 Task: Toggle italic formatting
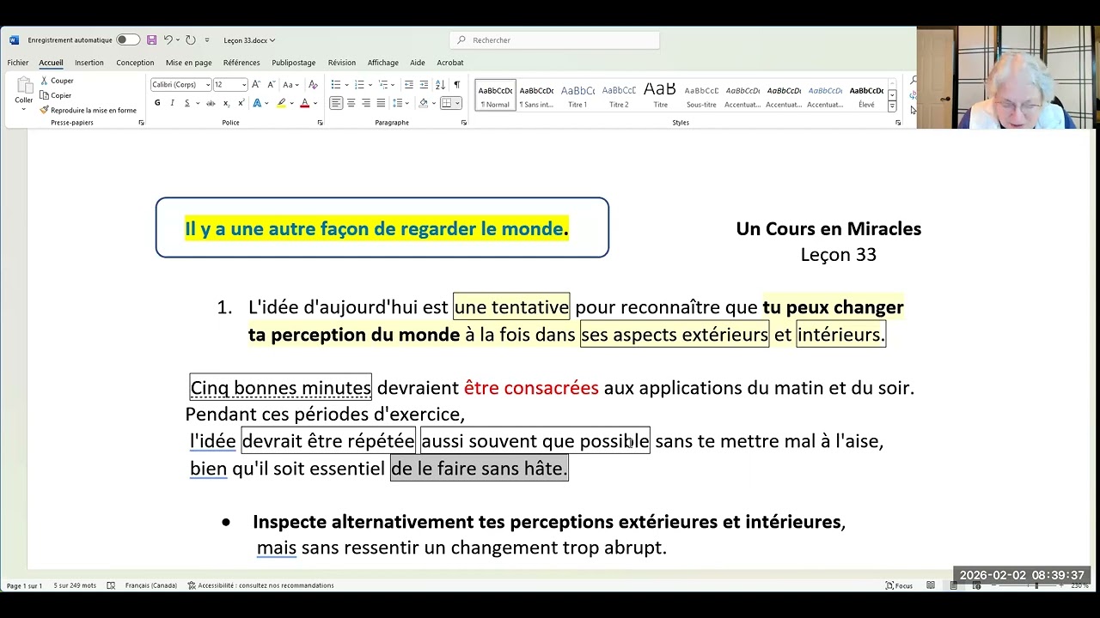tap(172, 103)
